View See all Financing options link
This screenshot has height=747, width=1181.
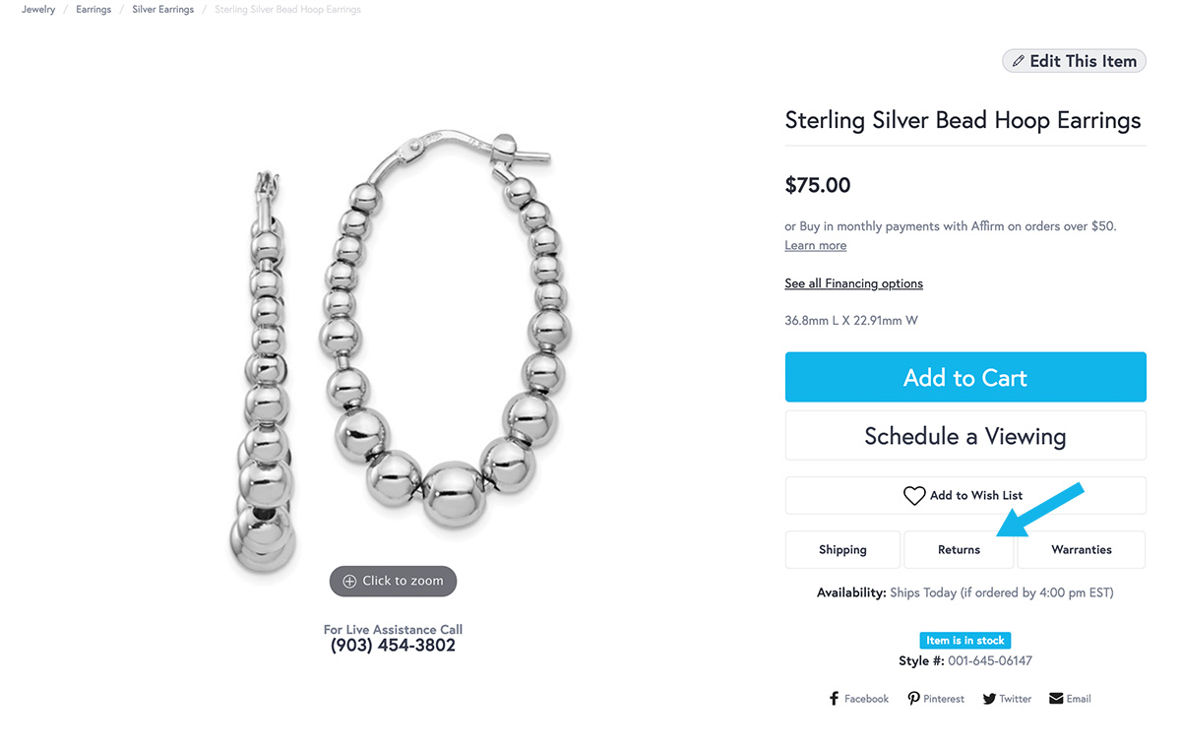tap(853, 283)
